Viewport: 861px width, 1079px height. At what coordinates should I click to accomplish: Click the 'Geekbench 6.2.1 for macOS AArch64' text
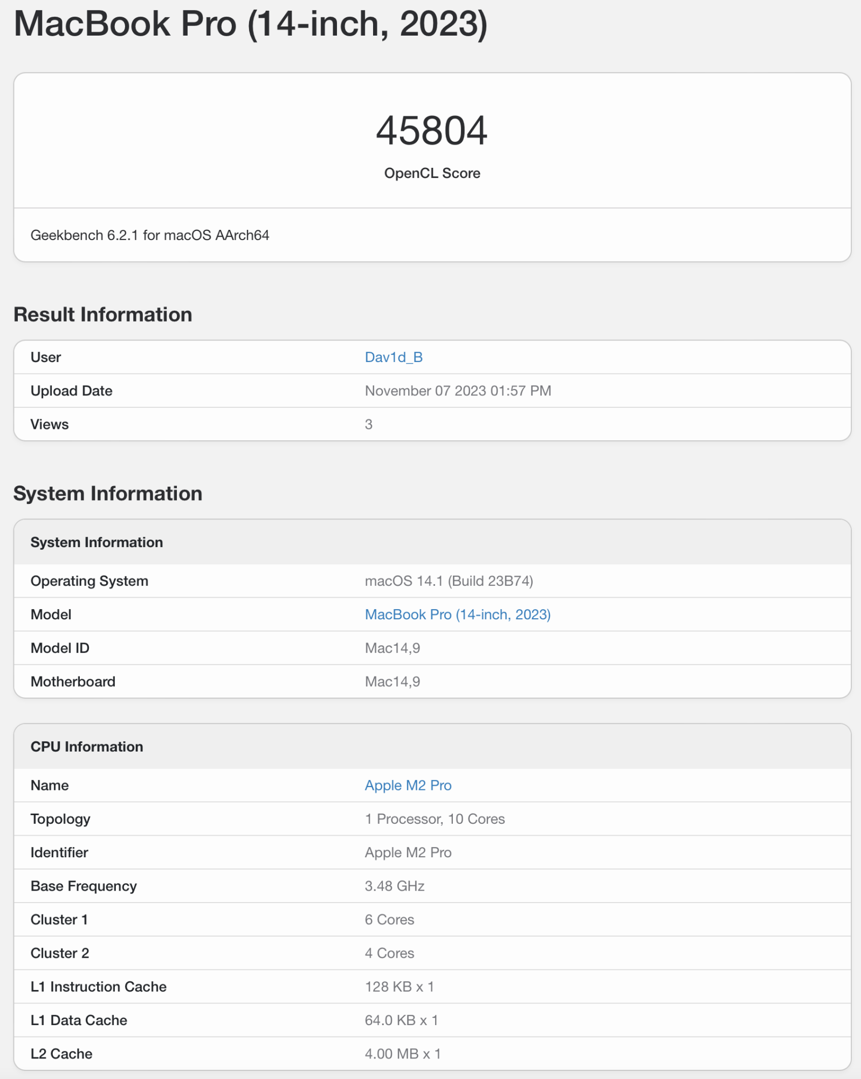[x=150, y=235]
